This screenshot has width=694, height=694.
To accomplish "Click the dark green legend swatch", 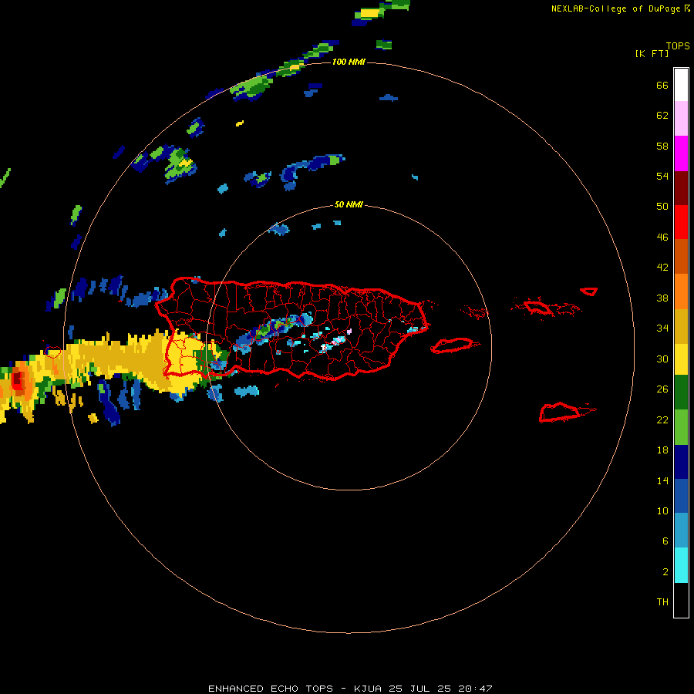I will click(681, 392).
